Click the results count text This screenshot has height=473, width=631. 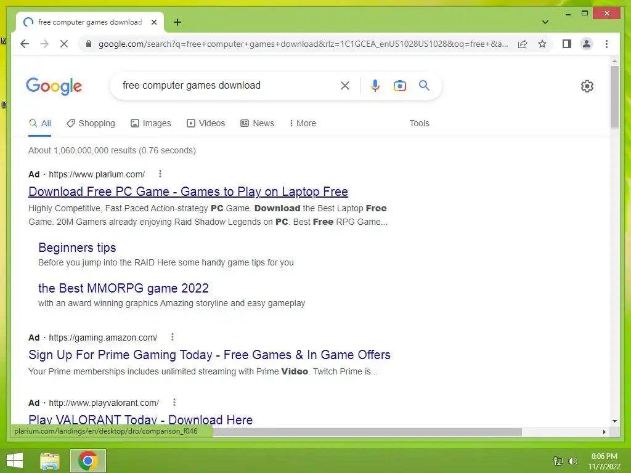112,150
